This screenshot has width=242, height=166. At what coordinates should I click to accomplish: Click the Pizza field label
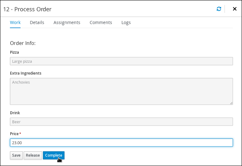tap(14, 52)
